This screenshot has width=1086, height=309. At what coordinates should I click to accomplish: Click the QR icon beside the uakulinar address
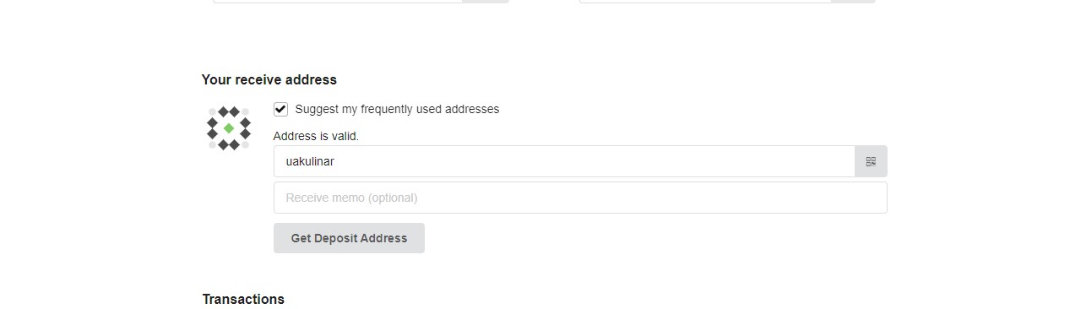coord(871,161)
